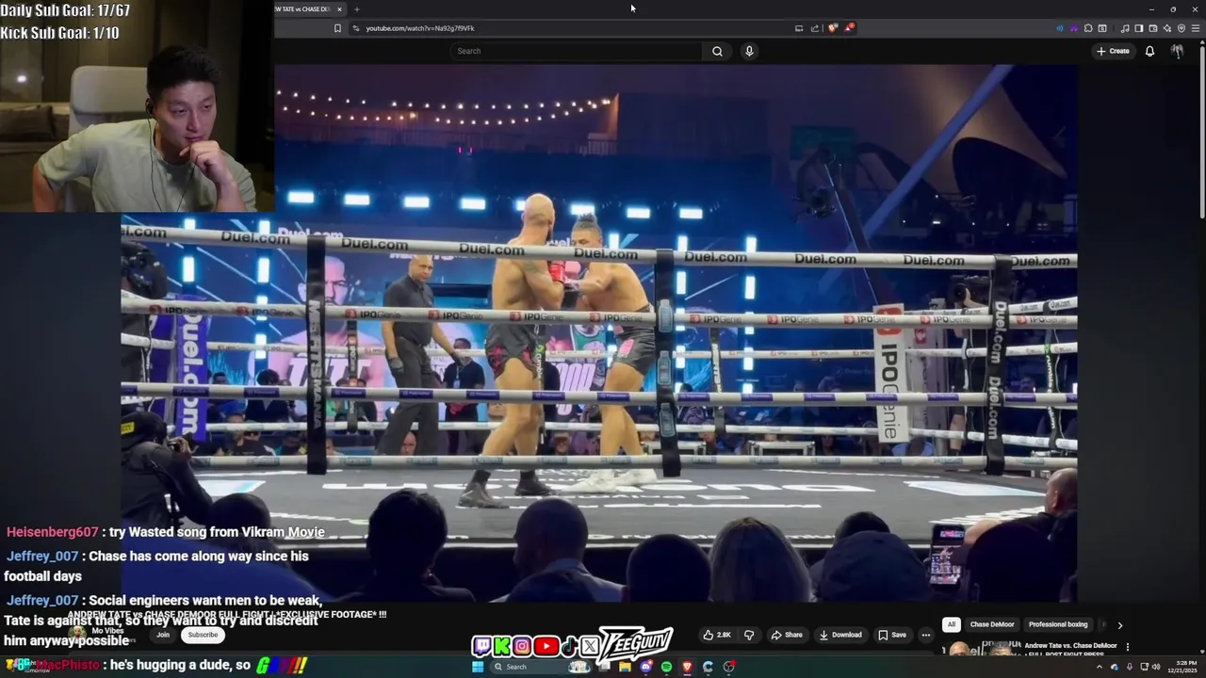Switch to the ANDREW TATE vs CHASE browser tab
Image resolution: width=1206 pixels, height=678 pixels.
click(303, 9)
